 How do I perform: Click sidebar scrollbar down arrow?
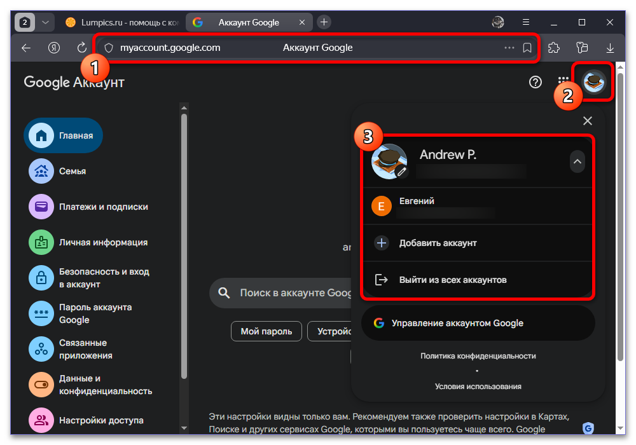pos(184,428)
